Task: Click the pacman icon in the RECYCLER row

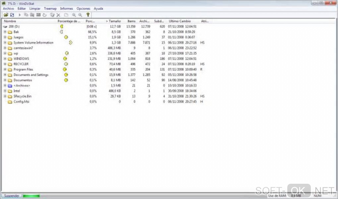Action: pos(66,64)
